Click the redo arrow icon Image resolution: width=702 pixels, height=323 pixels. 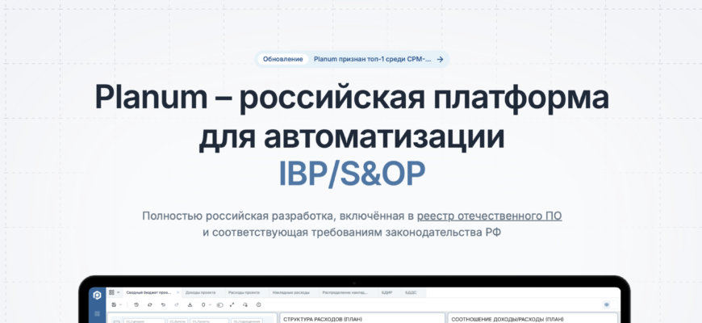click(177, 304)
